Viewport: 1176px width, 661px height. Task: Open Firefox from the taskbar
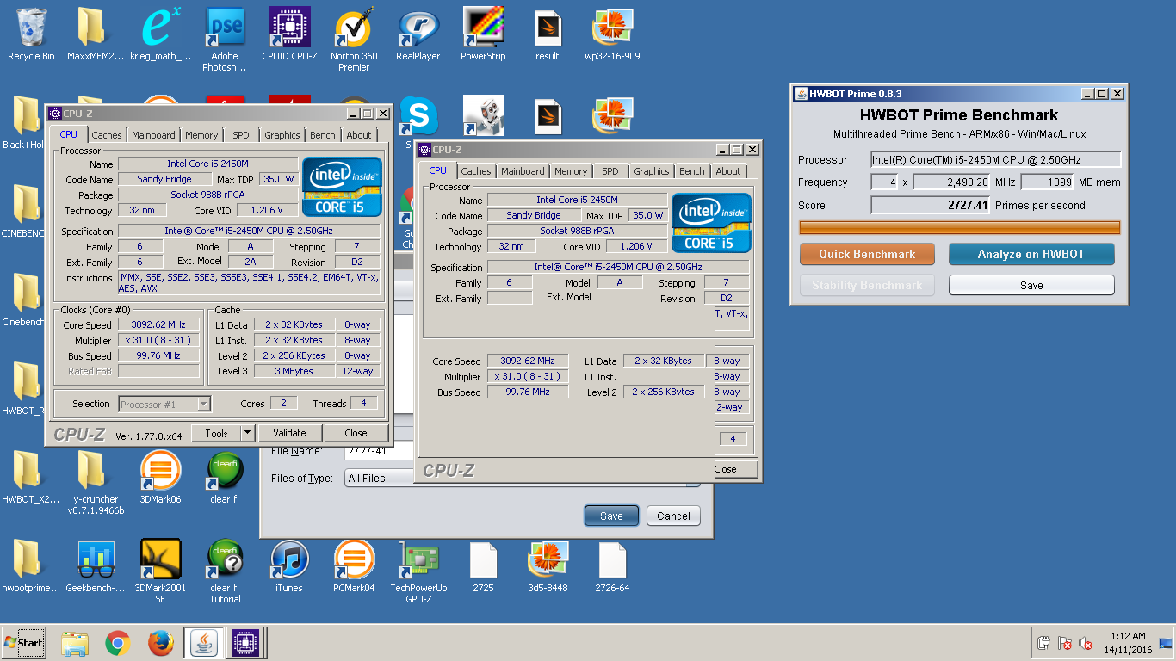click(160, 643)
